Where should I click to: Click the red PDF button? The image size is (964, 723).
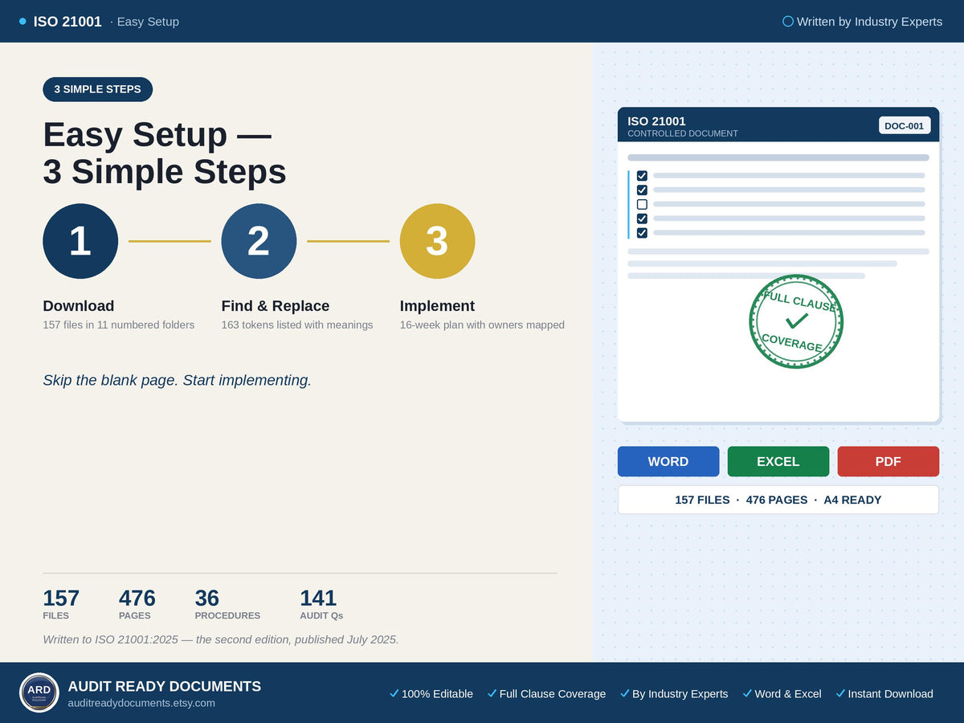[888, 461]
